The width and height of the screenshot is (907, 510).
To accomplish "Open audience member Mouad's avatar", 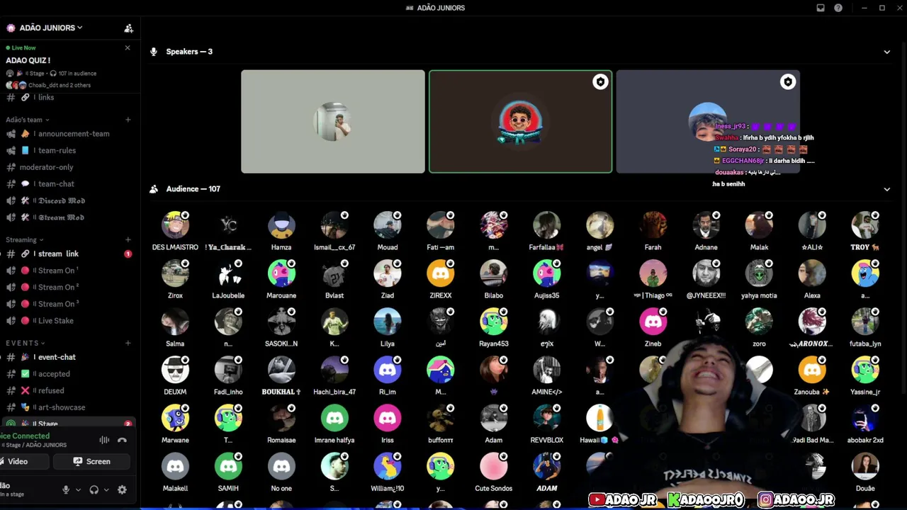I will (388, 226).
